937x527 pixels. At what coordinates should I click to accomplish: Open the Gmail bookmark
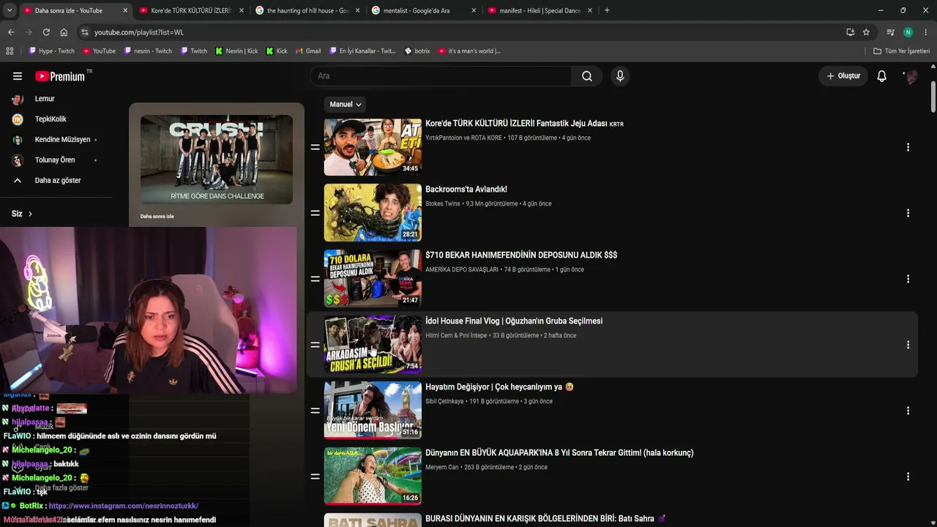307,51
